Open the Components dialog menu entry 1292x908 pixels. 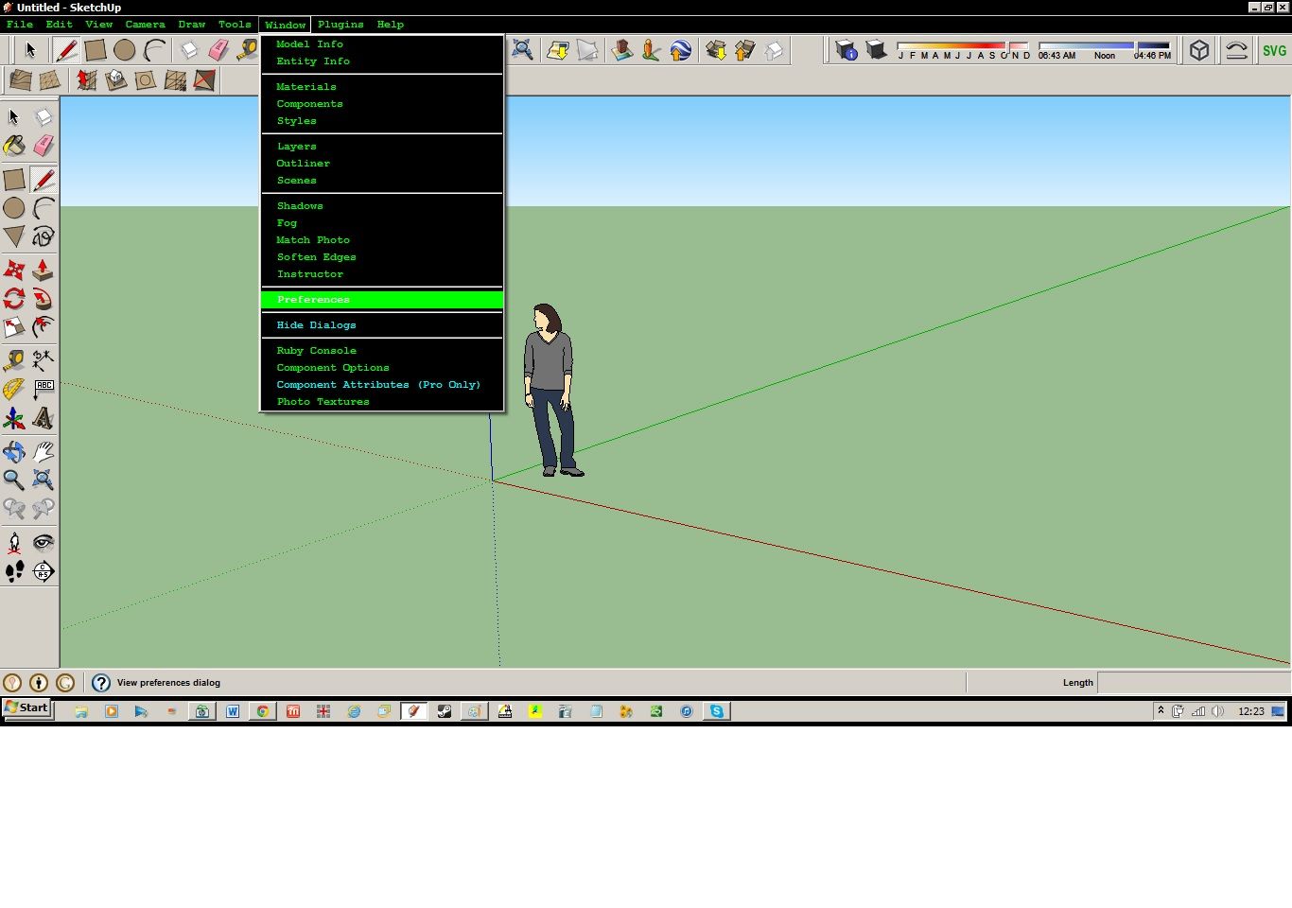(x=382, y=104)
